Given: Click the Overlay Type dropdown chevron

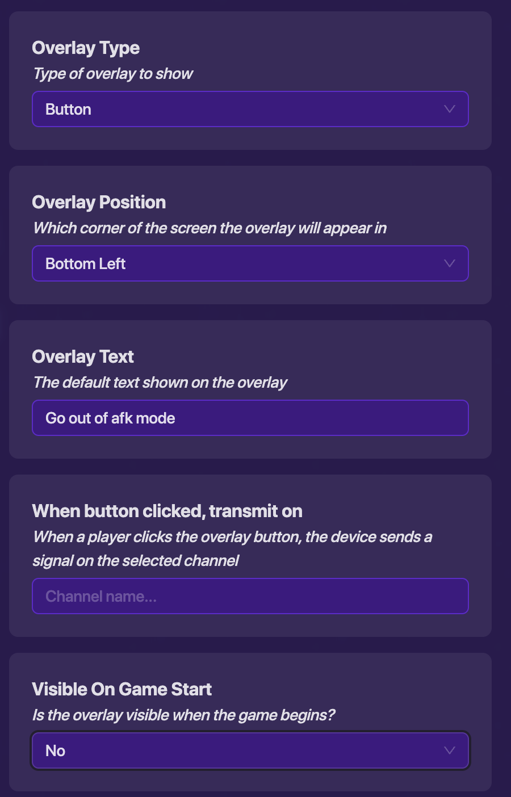Looking at the screenshot, I should tap(449, 109).
